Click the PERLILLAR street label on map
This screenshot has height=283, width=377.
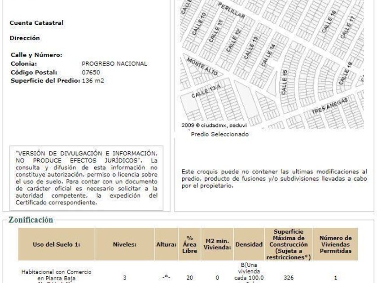click(x=231, y=11)
